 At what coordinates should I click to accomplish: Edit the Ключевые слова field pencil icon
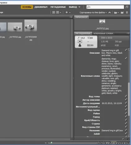click(126, 58)
